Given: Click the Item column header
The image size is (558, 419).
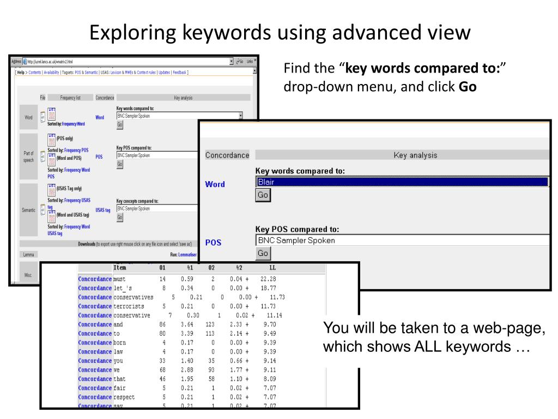Looking at the screenshot, I should [x=119, y=267].
